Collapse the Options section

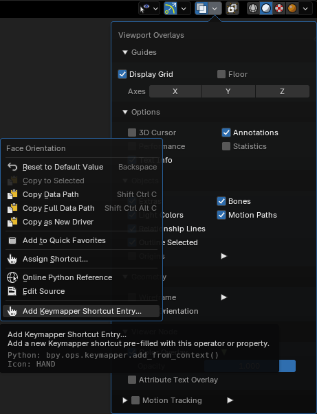(125, 112)
